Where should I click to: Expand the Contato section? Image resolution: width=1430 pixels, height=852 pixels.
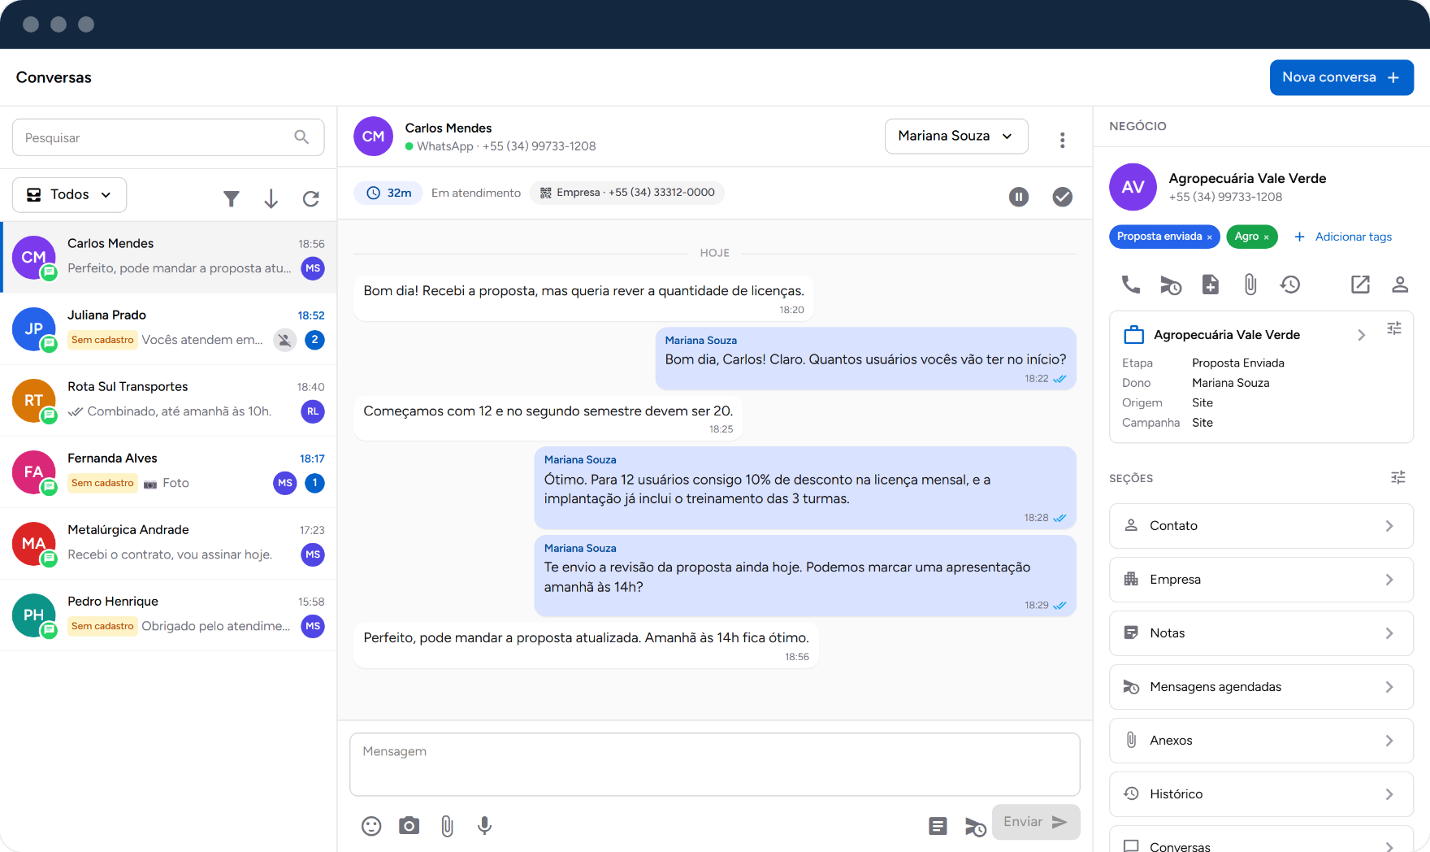pos(1261,526)
